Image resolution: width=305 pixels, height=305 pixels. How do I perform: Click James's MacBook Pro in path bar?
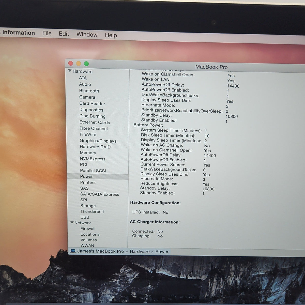[101, 251]
